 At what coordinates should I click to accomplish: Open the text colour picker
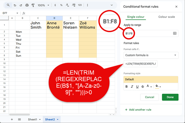point(149,86)
